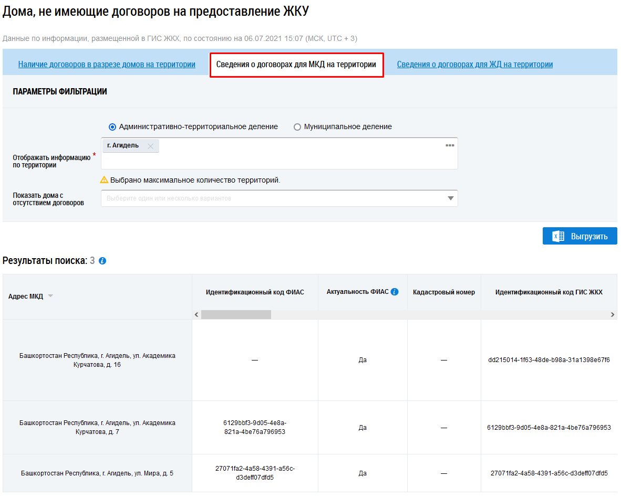The image size is (621, 498).
Task: Click the Выгрузить export button
Action: coord(580,236)
